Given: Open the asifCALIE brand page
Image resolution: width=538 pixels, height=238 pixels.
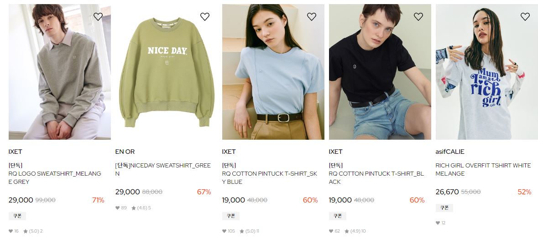Looking at the screenshot, I should coord(450,152).
